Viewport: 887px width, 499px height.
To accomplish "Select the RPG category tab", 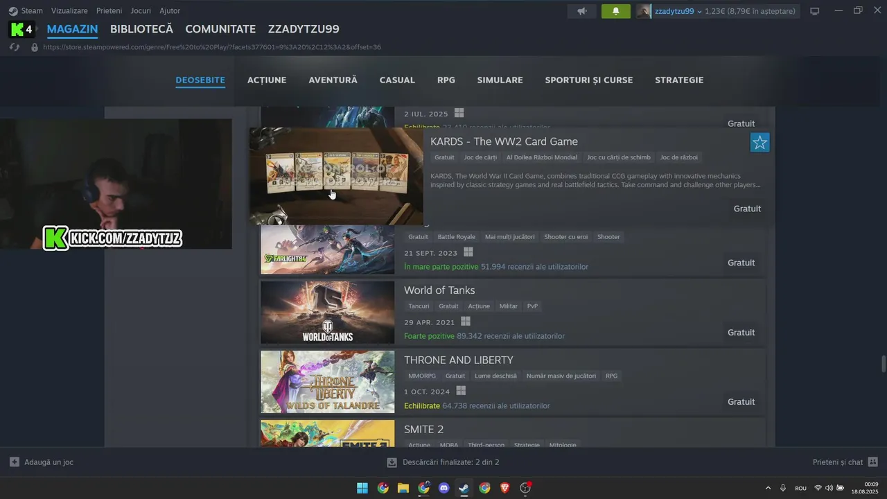I will 446,80.
